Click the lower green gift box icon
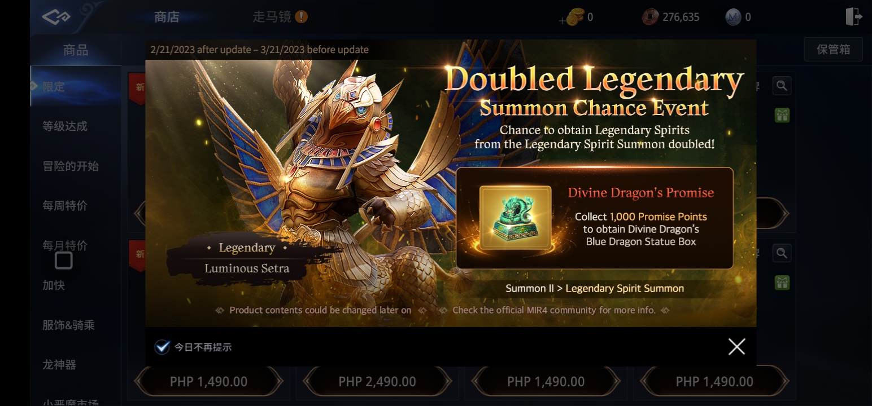The height and width of the screenshot is (406, 872). coord(782,283)
